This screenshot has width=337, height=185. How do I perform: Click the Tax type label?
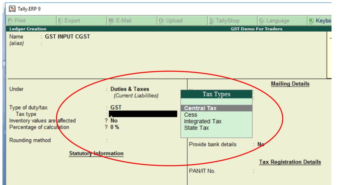point(26,114)
